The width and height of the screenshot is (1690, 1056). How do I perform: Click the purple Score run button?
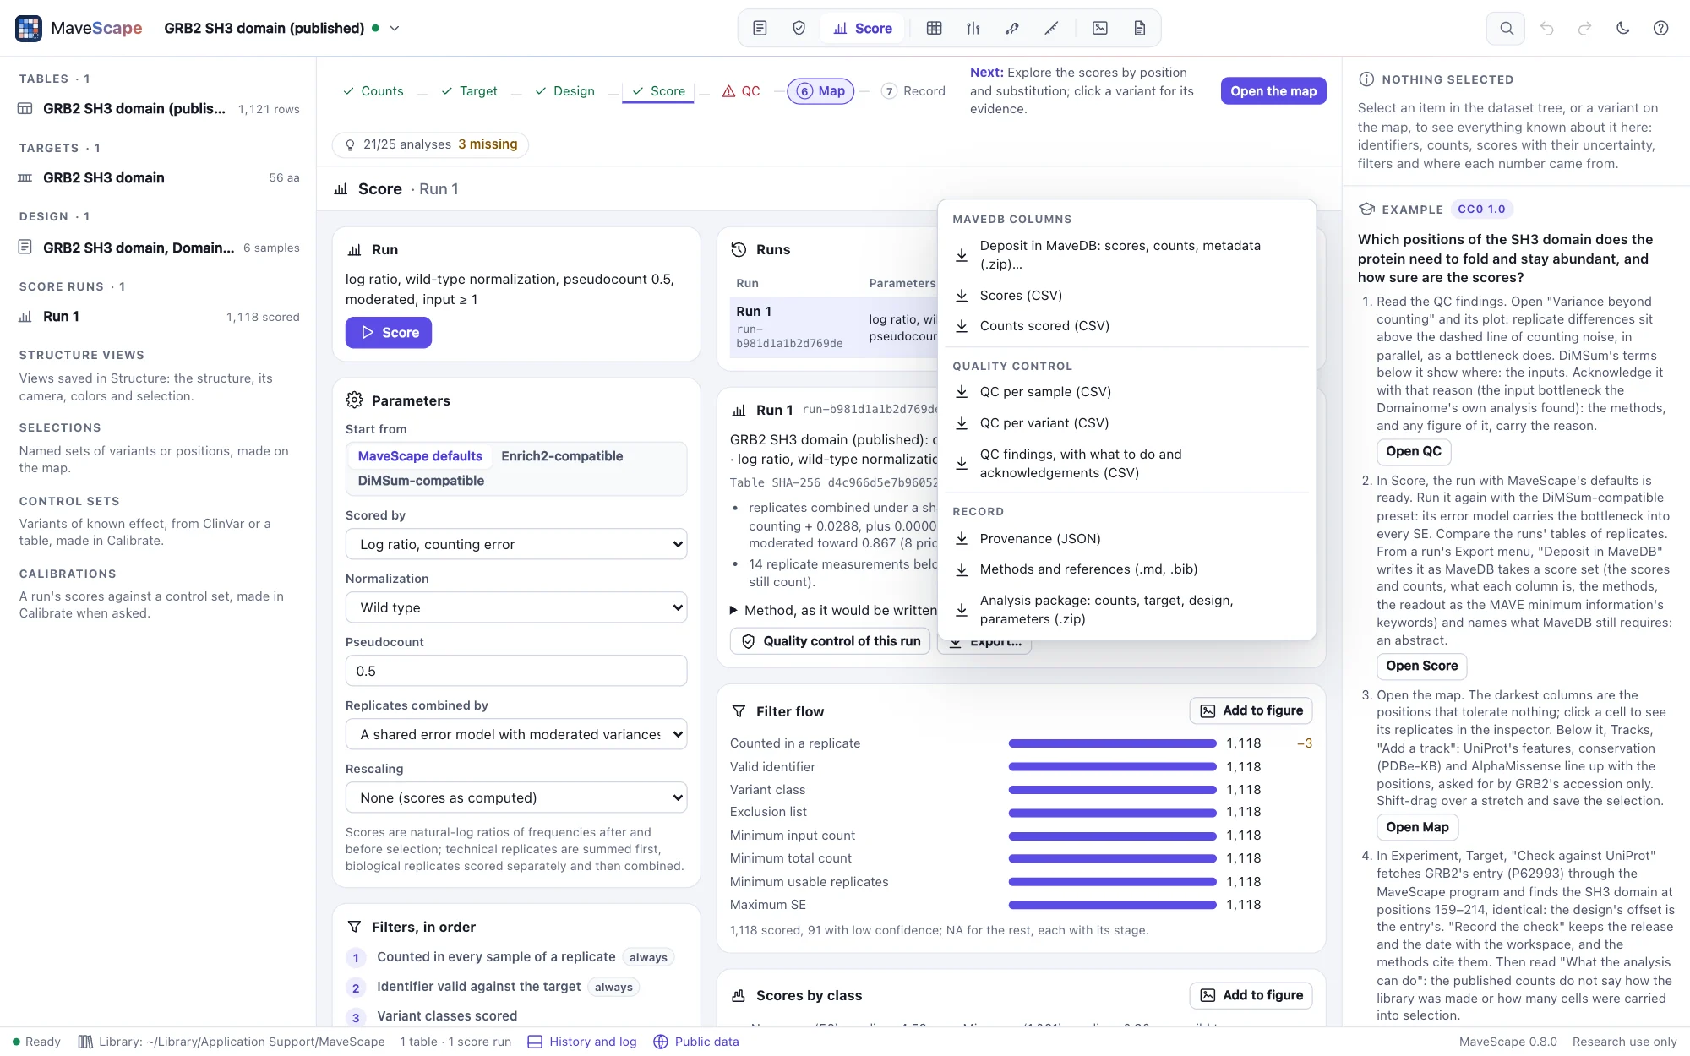point(389,333)
